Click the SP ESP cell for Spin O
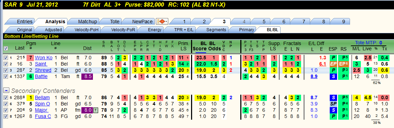The height and width of the screenshot is (128, 394). point(333,104)
